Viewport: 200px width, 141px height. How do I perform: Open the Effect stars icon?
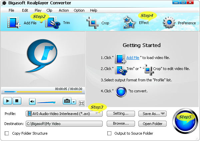(x=129, y=22)
